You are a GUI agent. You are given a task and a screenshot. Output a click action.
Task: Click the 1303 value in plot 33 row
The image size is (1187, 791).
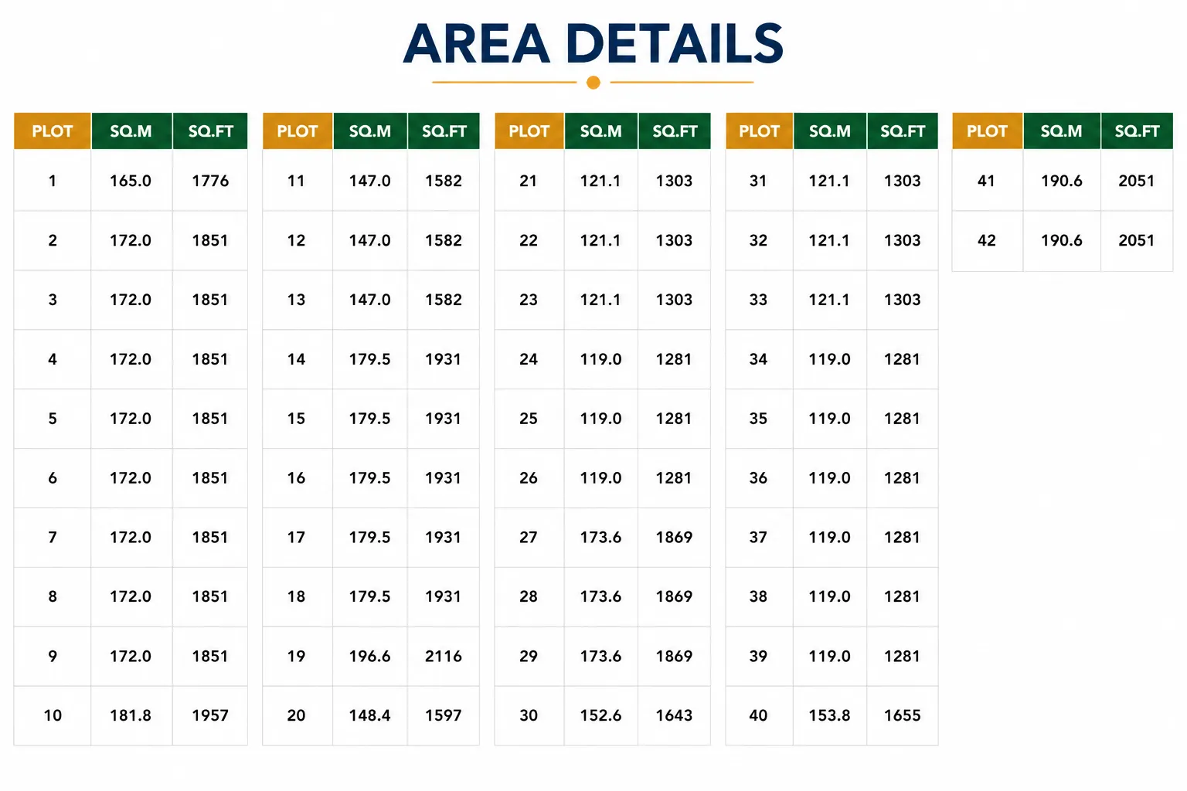tap(903, 300)
